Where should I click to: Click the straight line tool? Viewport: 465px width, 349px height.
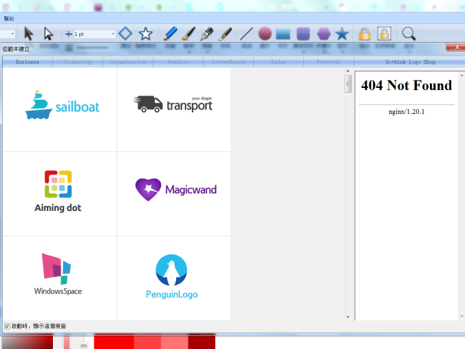[x=246, y=34]
